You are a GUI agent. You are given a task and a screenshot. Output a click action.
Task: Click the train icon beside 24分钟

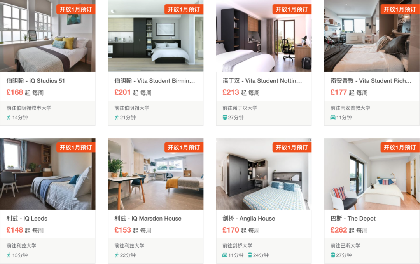coord(250,255)
